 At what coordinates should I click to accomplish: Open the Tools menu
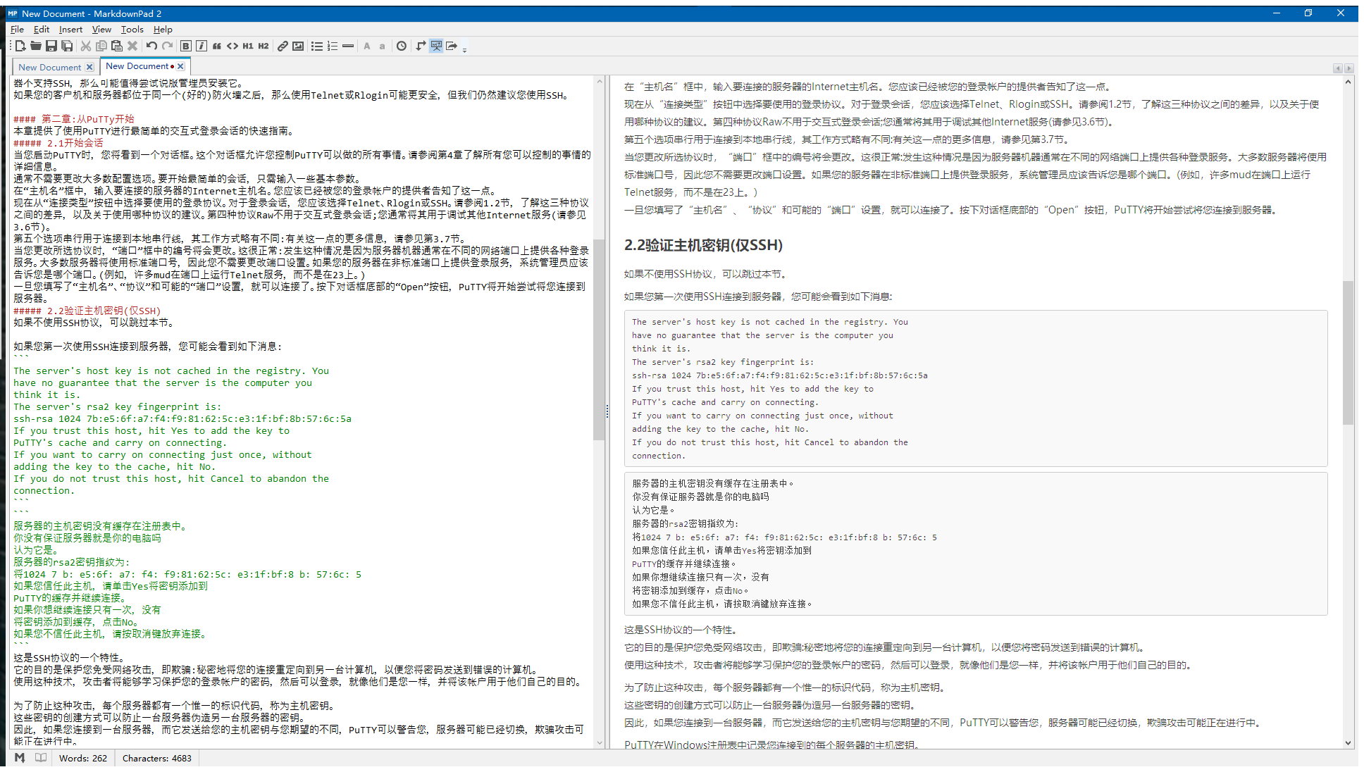(x=132, y=30)
